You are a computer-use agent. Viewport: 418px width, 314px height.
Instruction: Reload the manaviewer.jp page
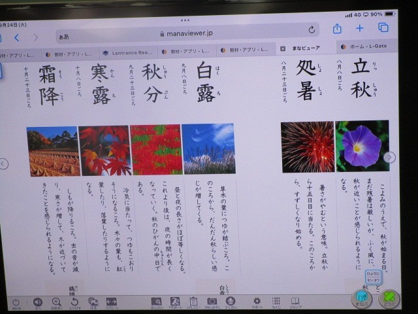312,30
